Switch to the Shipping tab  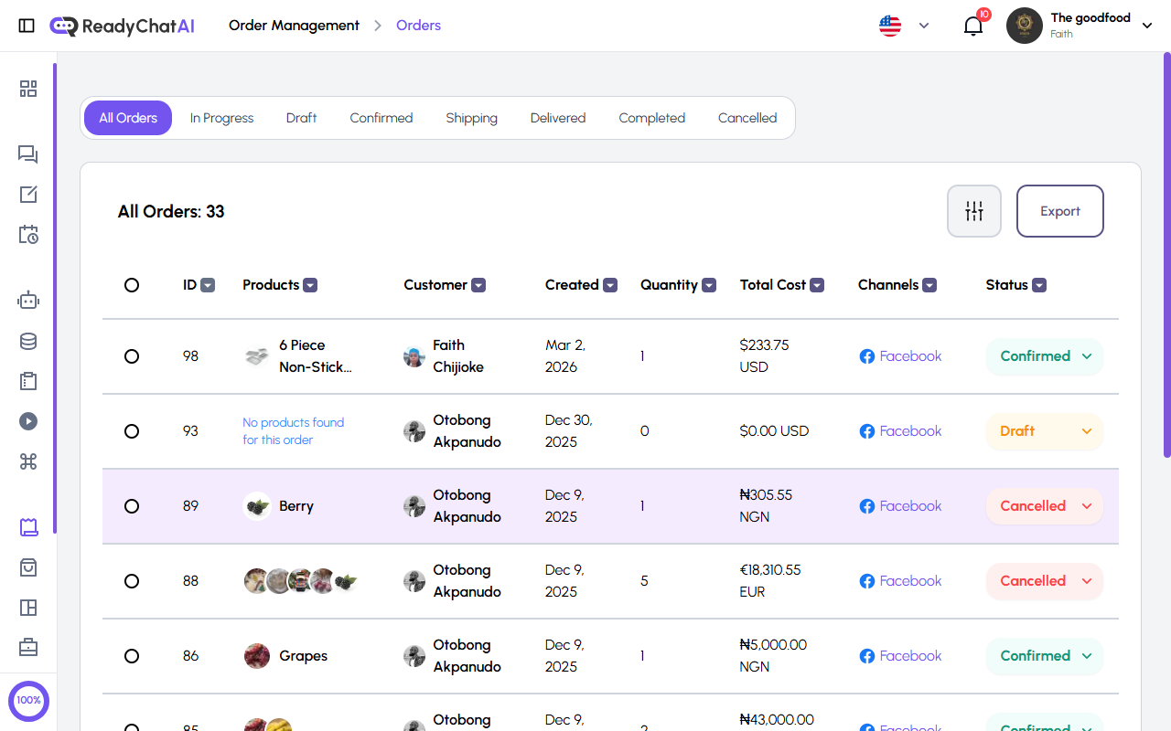pos(471,118)
